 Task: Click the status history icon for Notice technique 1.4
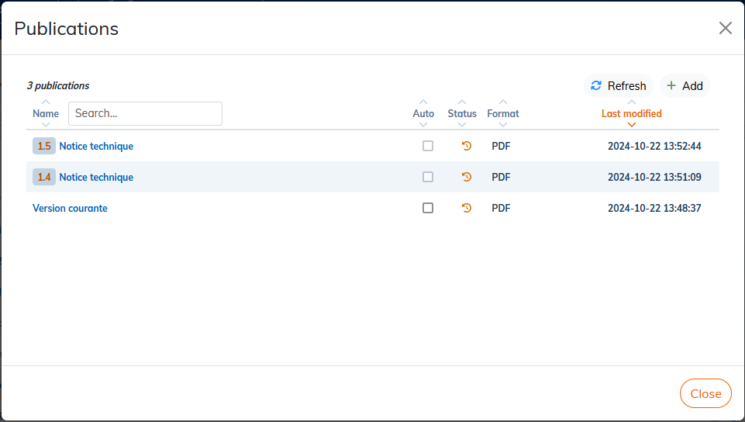pyautogui.click(x=467, y=177)
